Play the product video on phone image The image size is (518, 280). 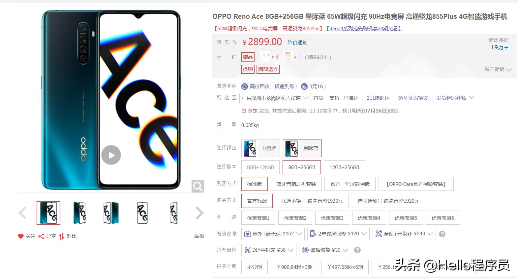(111, 155)
